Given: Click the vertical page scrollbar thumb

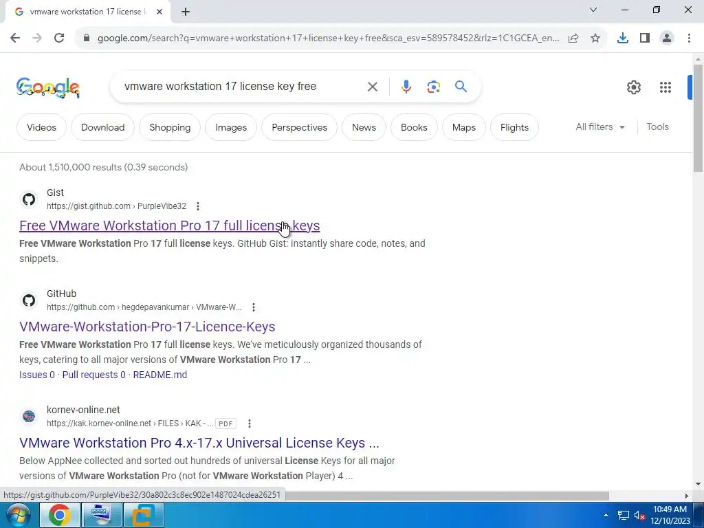Looking at the screenshot, I should pos(698,118).
